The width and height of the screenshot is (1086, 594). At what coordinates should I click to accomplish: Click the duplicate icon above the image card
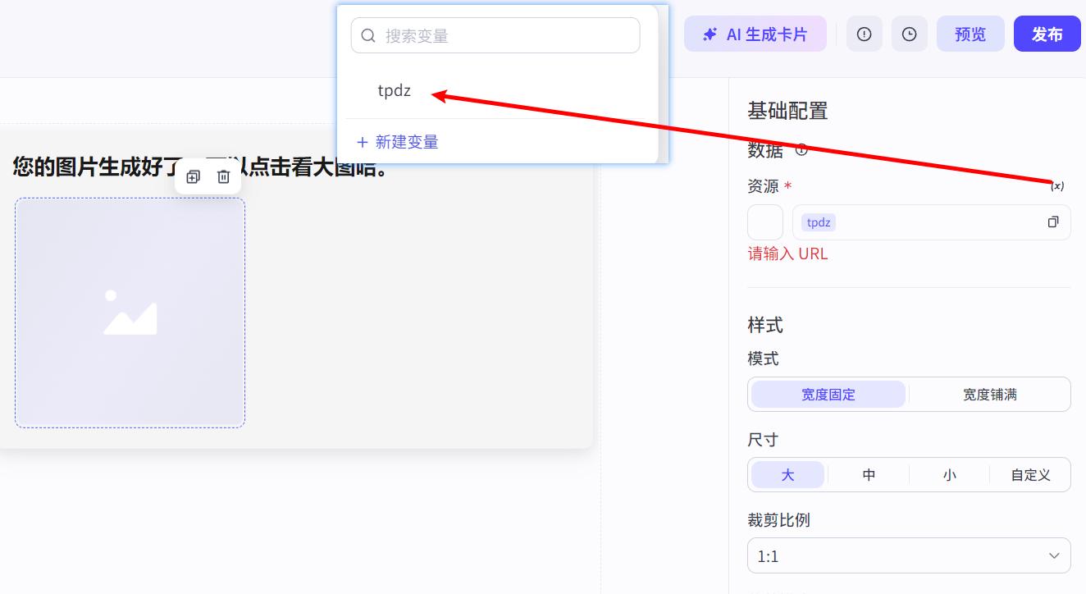(193, 176)
